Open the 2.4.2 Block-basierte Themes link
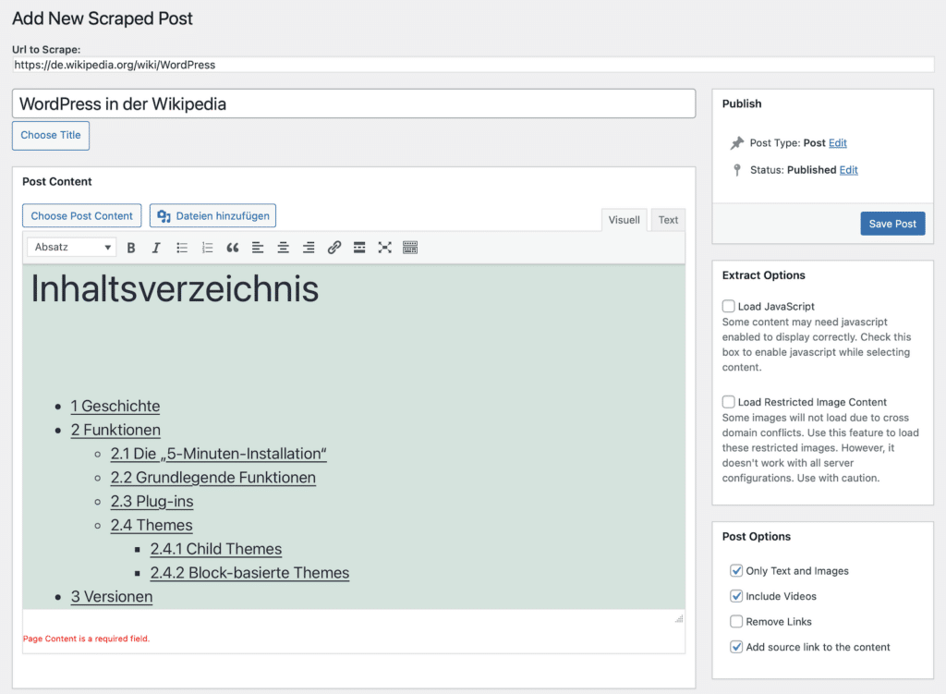This screenshot has height=694, width=946. pyautogui.click(x=249, y=573)
